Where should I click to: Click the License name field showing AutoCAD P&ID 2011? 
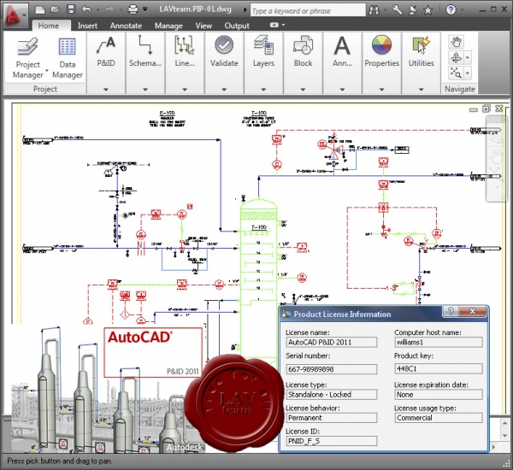[x=332, y=343]
